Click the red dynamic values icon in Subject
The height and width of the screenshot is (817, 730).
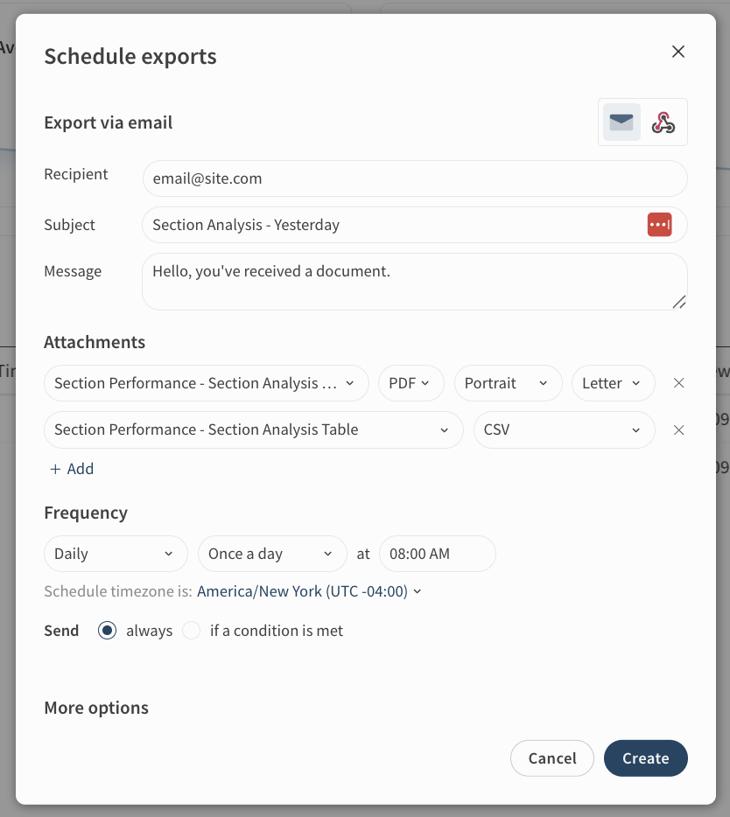[x=659, y=225]
